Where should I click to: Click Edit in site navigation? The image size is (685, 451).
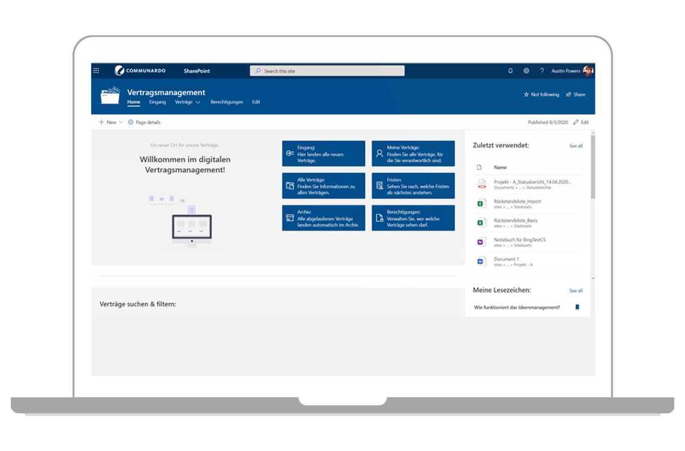pyautogui.click(x=256, y=102)
